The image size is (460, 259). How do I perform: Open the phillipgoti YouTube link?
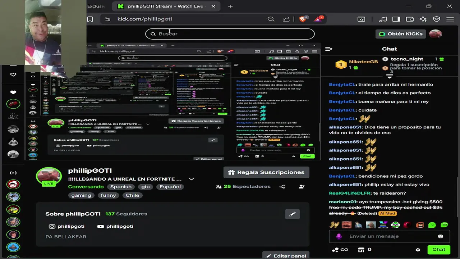pos(115,226)
